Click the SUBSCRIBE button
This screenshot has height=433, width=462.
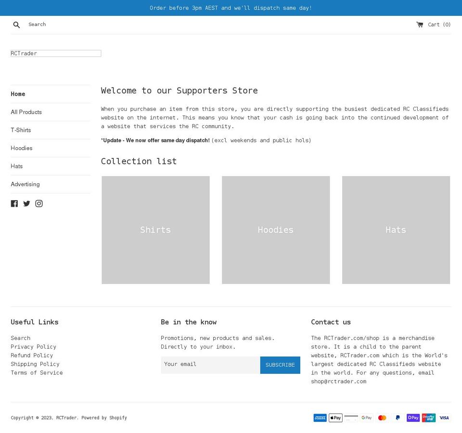click(x=280, y=365)
